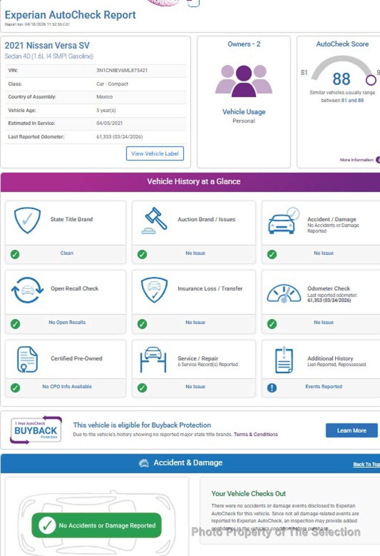Click Learn More for Buyback Protection
Image resolution: width=380 pixels, height=556 pixels.
[351, 430]
